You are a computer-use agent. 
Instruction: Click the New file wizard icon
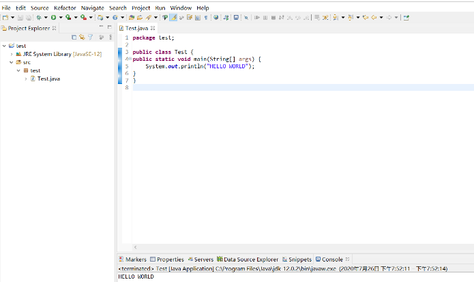(x=5, y=18)
